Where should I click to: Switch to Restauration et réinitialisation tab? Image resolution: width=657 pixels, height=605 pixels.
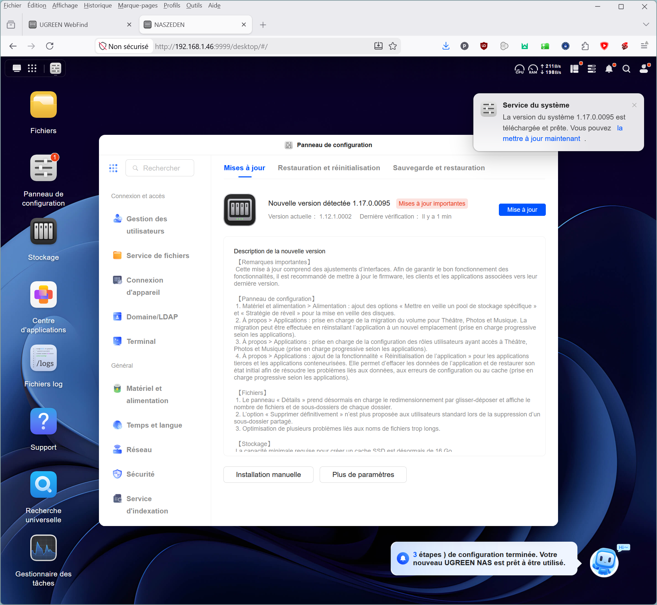pyautogui.click(x=329, y=168)
